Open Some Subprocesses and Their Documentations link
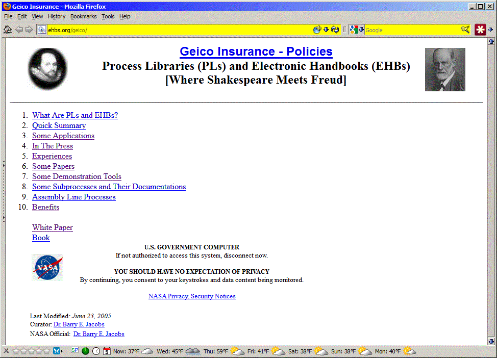 point(109,187)
